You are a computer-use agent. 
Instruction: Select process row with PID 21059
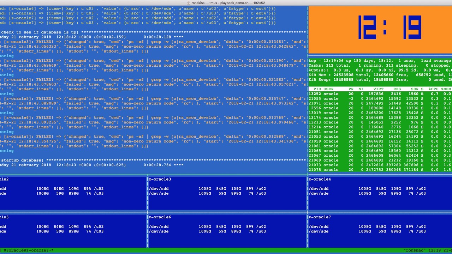tap(380, 141)
